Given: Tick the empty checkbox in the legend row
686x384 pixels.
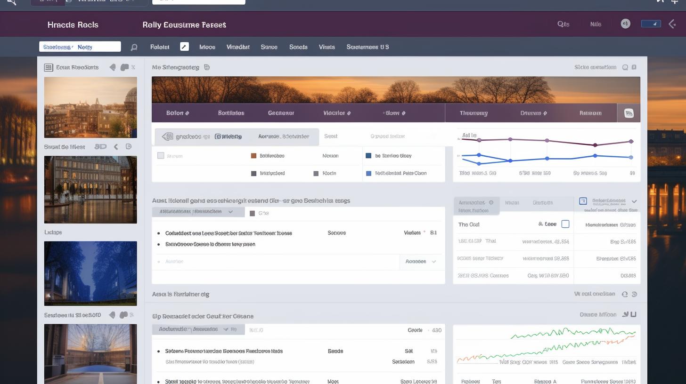Looking at the screenshot, I should [x=161, y=156].
